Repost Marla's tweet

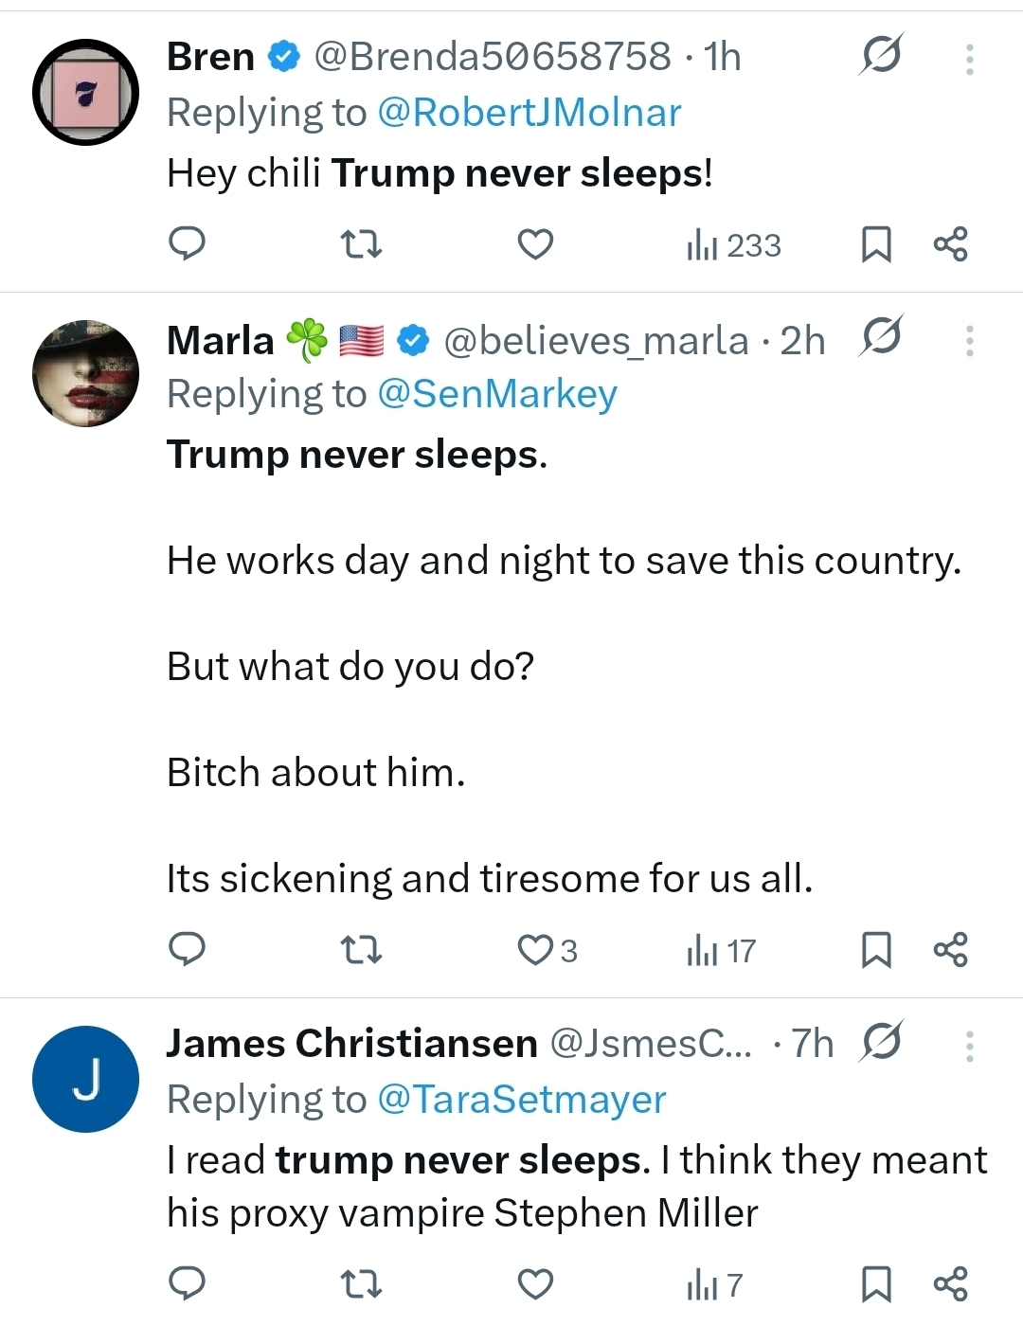(361, 950)
